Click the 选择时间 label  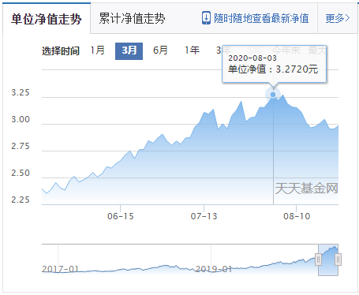click(61, 50)
